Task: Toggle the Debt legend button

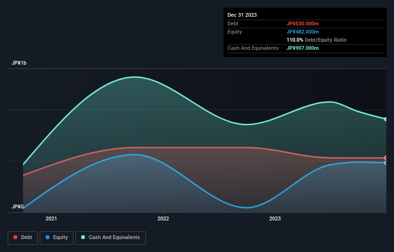Action: click(23, 238)
